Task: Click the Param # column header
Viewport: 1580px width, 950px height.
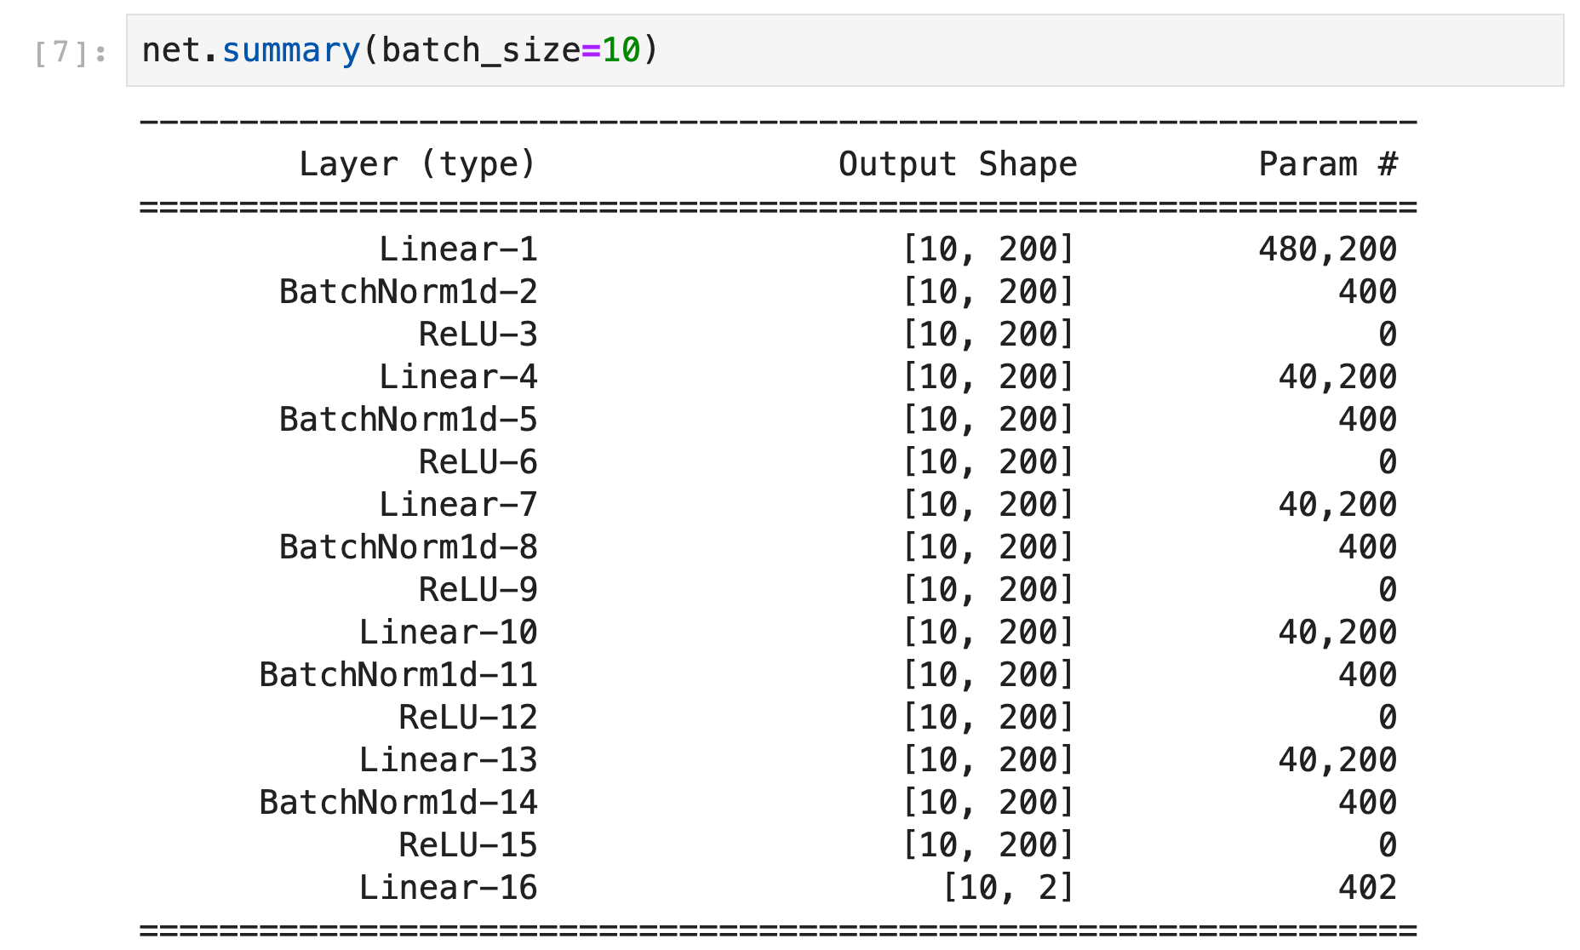Action: point(1327,164)
